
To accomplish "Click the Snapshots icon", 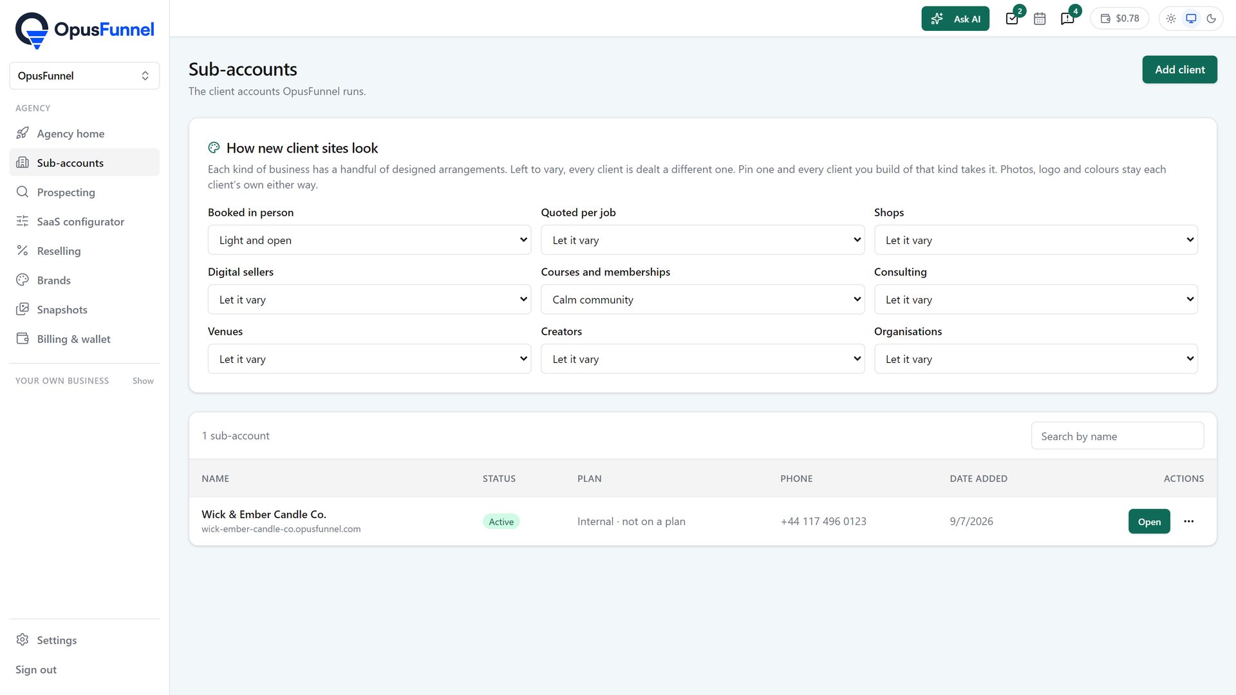I will 23,309.
